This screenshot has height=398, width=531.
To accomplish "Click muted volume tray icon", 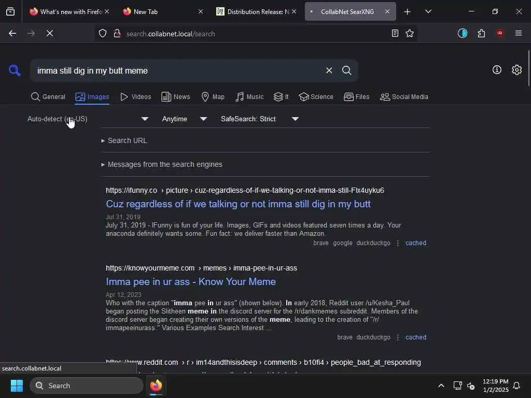I will (471, 386).
